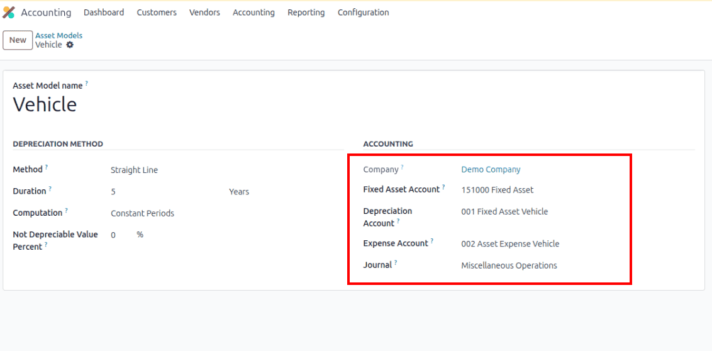Click the Accounting app title in navbar
Viewport: 712px width, 351px height.
click(x=47, y=13)
